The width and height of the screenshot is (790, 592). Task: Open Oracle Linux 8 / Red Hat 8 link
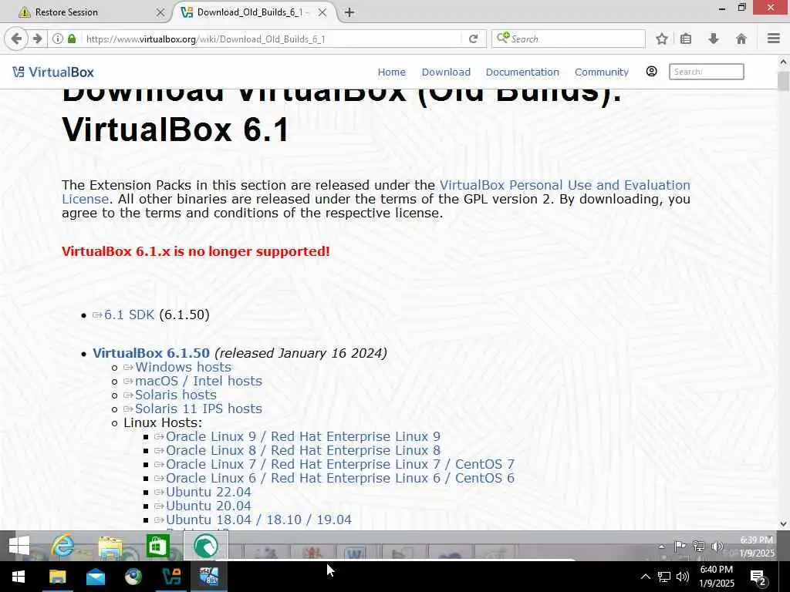point(302,450)
